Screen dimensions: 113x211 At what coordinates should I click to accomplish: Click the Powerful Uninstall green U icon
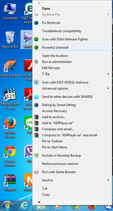pyautogui.click(x=36, y=48)
